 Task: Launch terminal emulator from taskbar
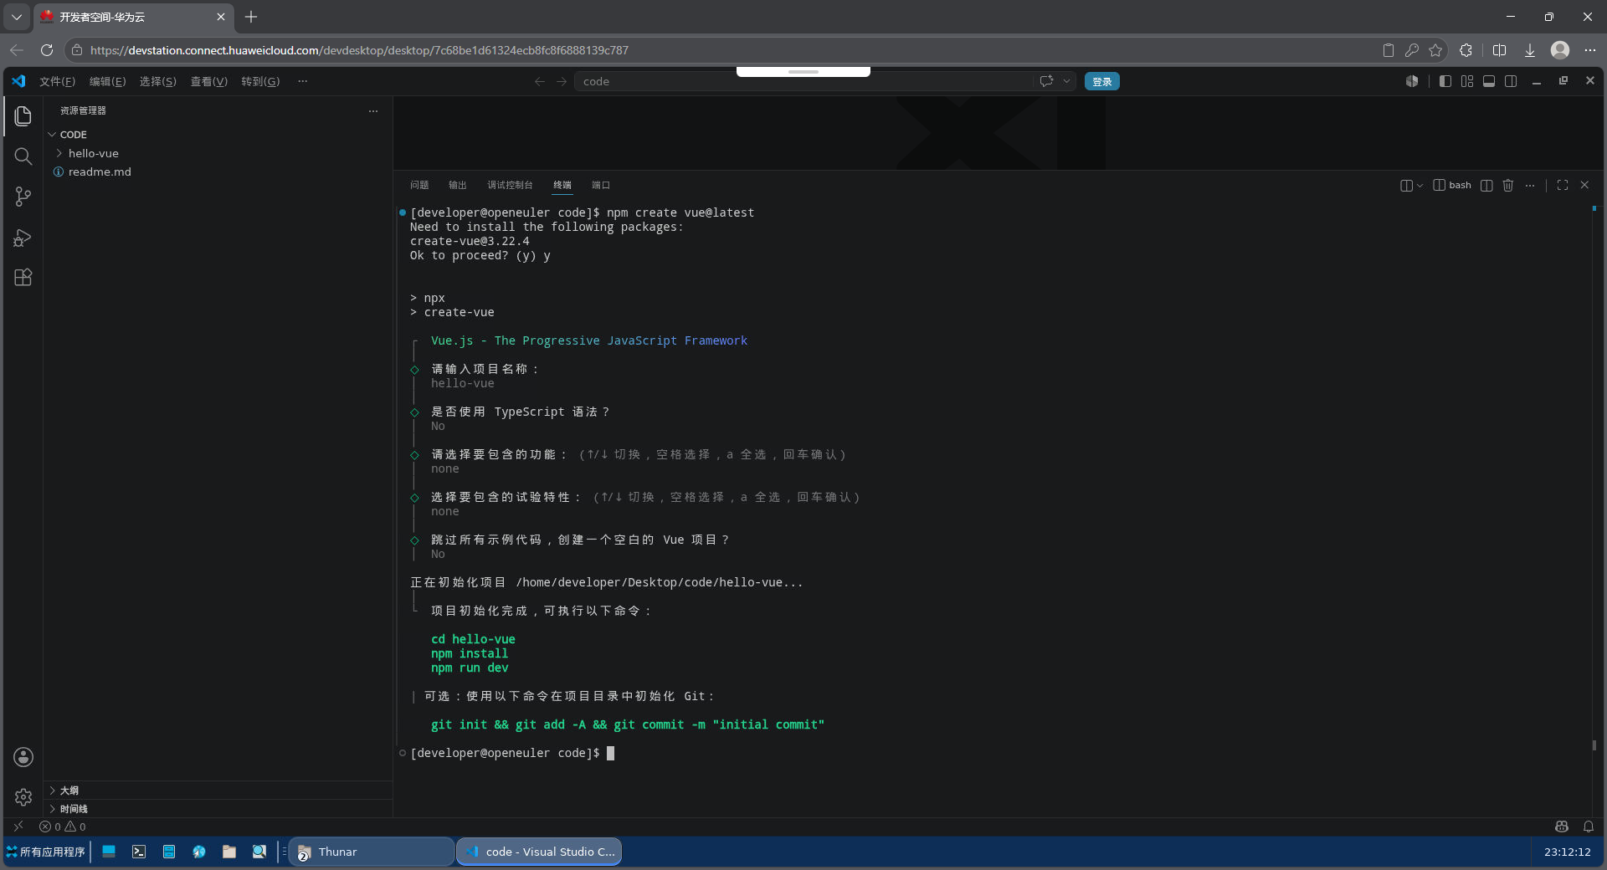139,852
